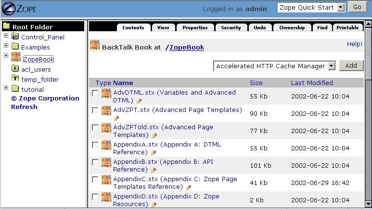The width and height of the screenshot is (372, 209).
Task: Switch to the View tab
Action: (x=163, y=27)
